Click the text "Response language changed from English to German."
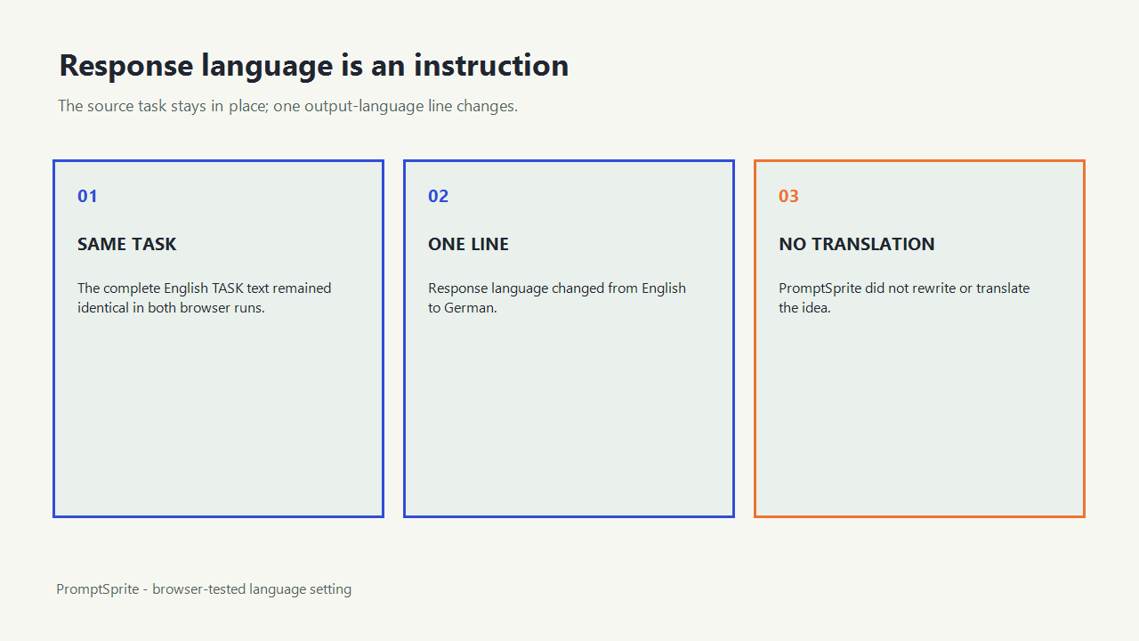 pos(557,298)
